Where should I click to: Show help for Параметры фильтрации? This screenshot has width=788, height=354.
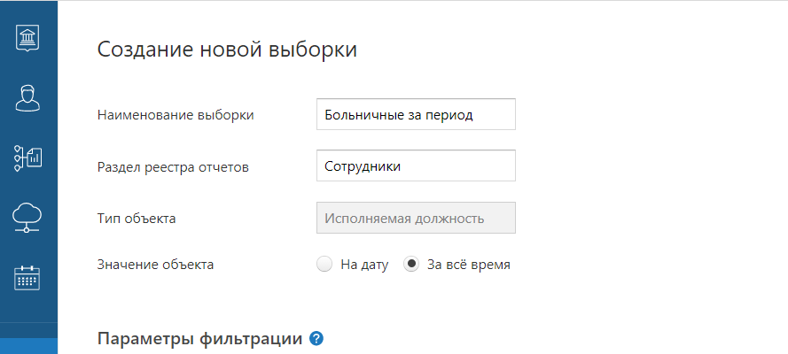point(316,338)
